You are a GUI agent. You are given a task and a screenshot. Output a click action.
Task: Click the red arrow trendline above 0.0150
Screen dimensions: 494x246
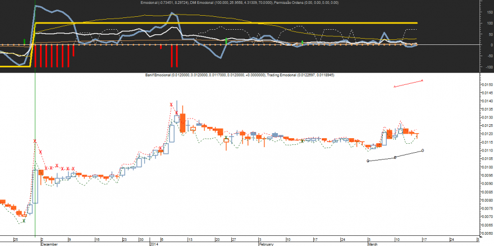click(408, 83)
